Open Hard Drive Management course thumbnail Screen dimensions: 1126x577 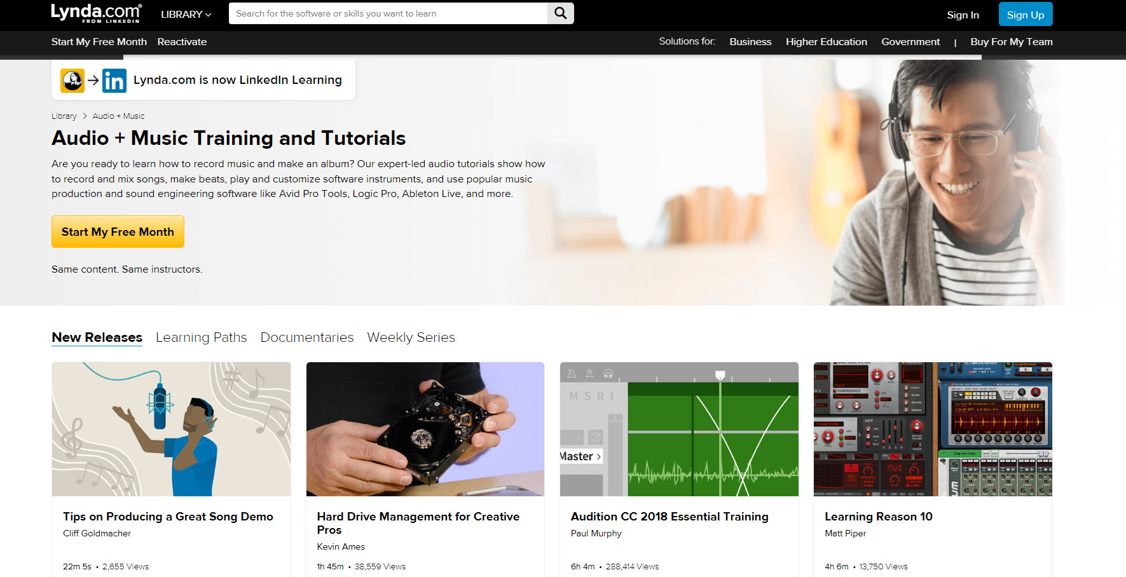click(x=425, y=429)
